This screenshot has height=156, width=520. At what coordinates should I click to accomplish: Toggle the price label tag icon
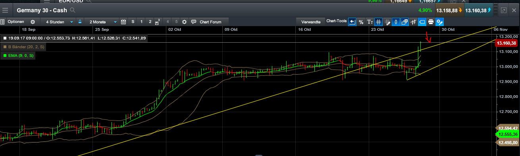tap(422, 22)
